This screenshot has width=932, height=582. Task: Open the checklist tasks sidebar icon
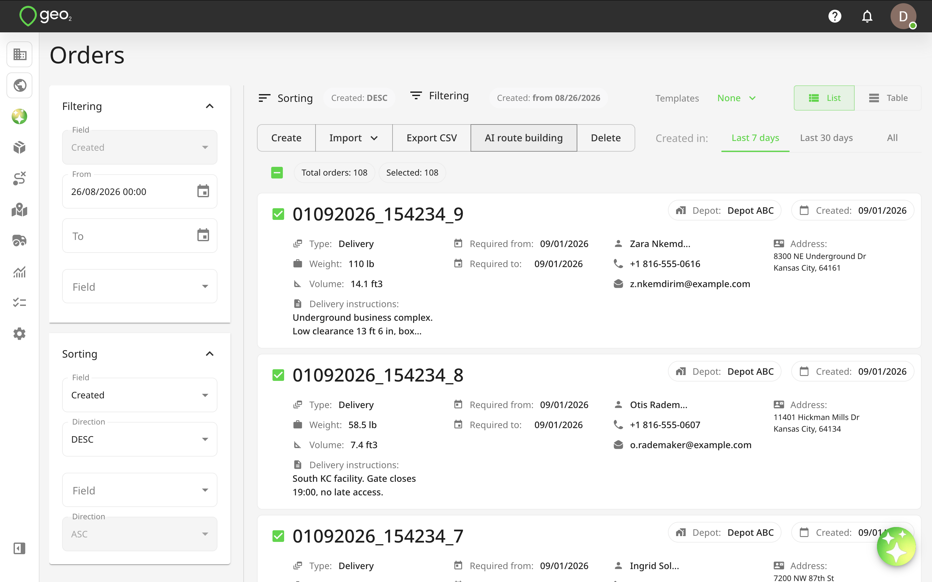click(x=20, y=303)
